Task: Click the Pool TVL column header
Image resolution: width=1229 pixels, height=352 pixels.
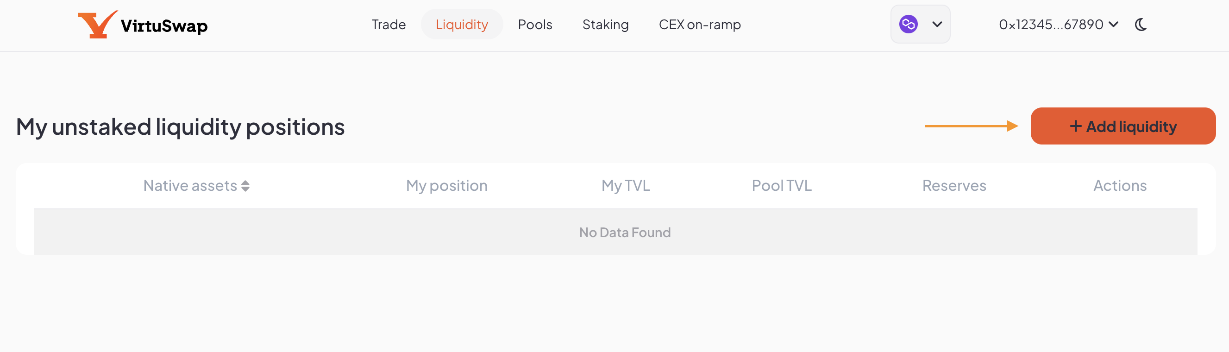Action: tap(782, 186)
